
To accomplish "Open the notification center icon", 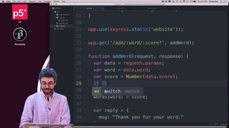I will [x=225, y=1].
